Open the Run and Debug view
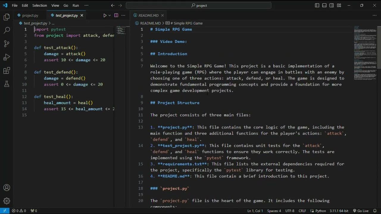Image resolution: width=381 pixels, height=214 pixels. pos(7,57)
